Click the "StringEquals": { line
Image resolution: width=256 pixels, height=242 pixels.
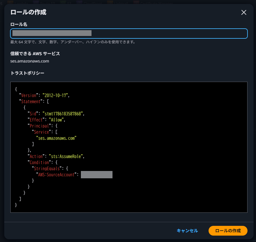50,168
